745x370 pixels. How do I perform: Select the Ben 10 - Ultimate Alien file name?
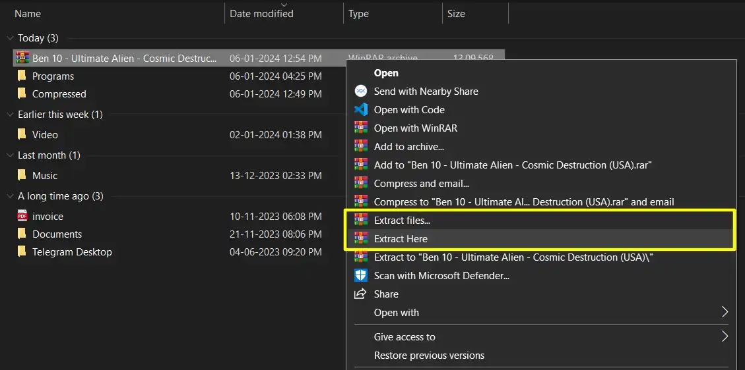coord(125,59)
